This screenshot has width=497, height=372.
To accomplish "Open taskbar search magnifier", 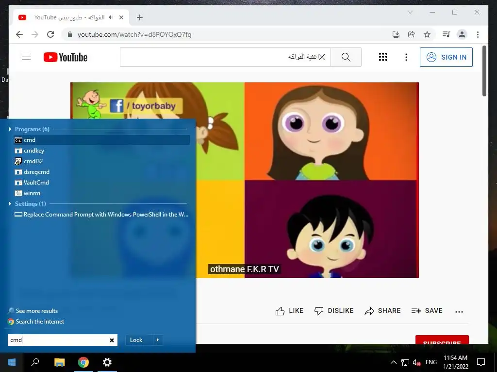I will 35,362.
